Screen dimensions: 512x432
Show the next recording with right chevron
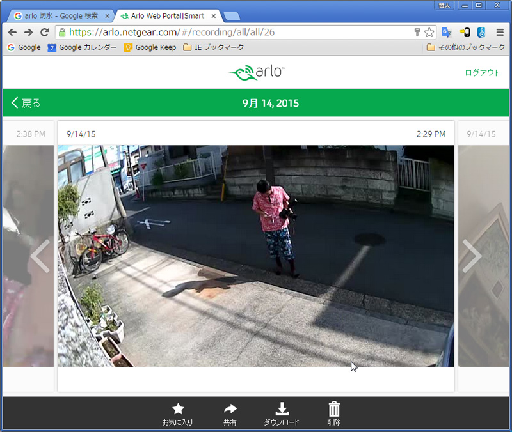point(472,256)
